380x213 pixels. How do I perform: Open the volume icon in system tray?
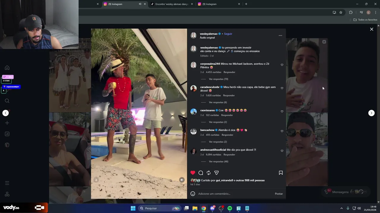[x=359, y=208]
